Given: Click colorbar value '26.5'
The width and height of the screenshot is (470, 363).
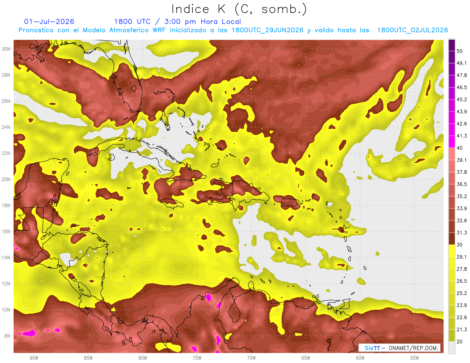Looking at the screenshot, I should (463, 281).
